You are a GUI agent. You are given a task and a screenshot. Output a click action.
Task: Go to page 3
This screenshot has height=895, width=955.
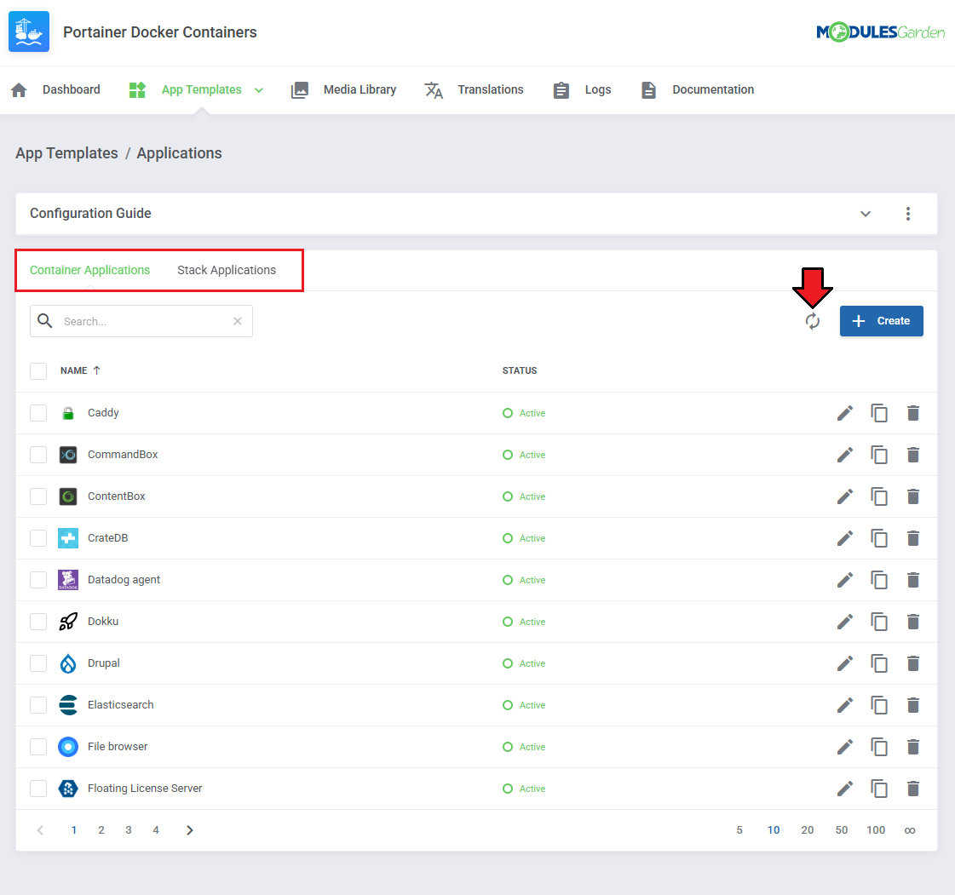coord(129,829)
